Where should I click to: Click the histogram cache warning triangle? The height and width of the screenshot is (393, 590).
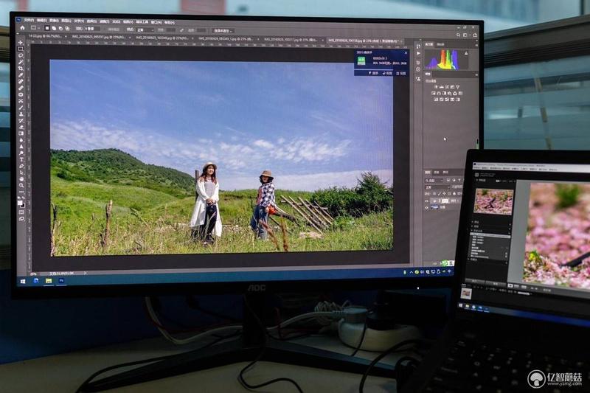click(x=466, y=53)
